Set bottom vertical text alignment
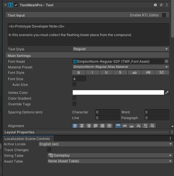Viewport: 174px width, 176px height. (132, 126)
